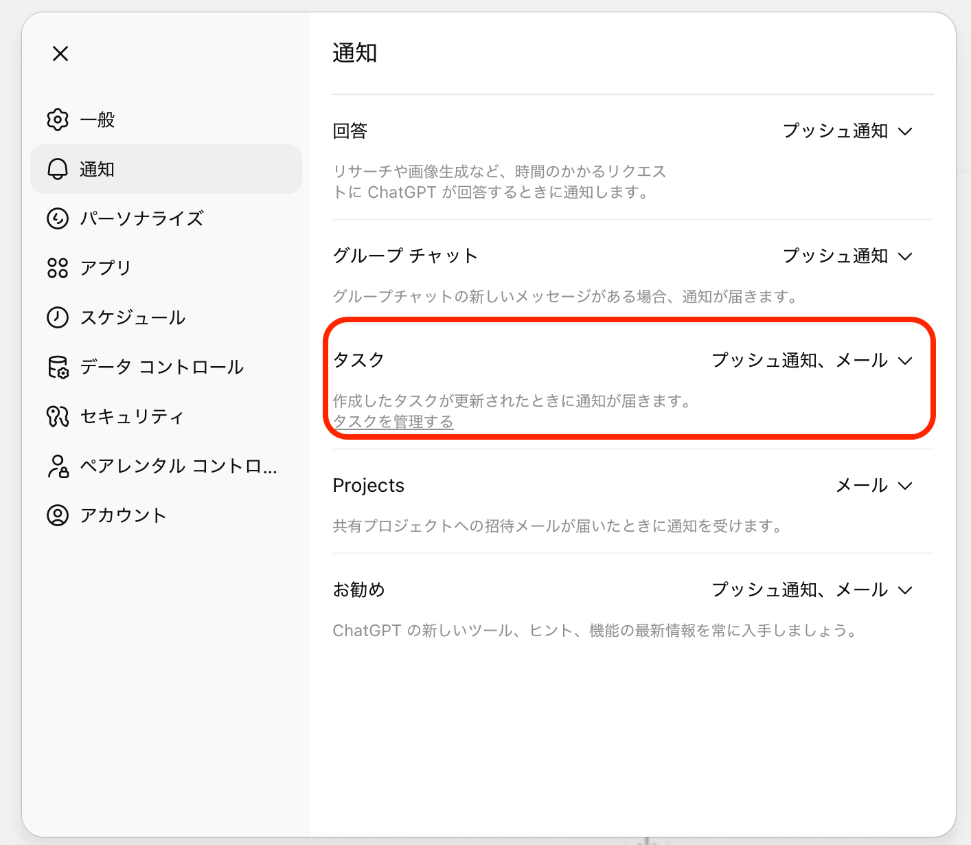Click the アカウント profile icon
This screenshot has height=845, width=971.
(x=58, y=515)
